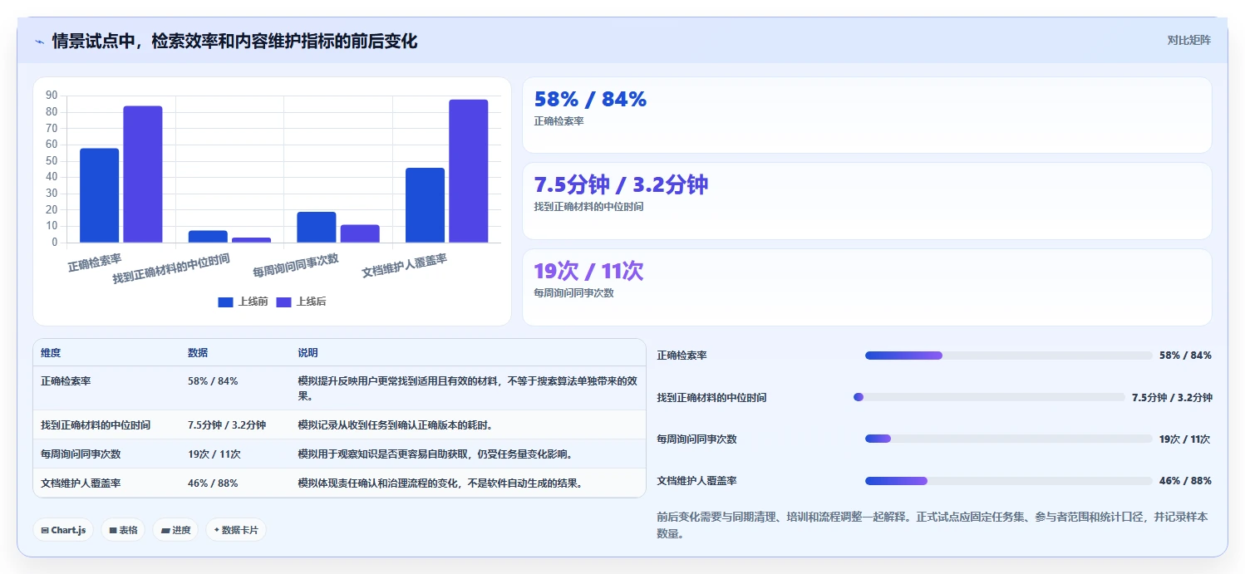Click the 58% / 84% value right of the progress bar
Viewport: 1245px width, 574px height.
(x=1185, y=356)
